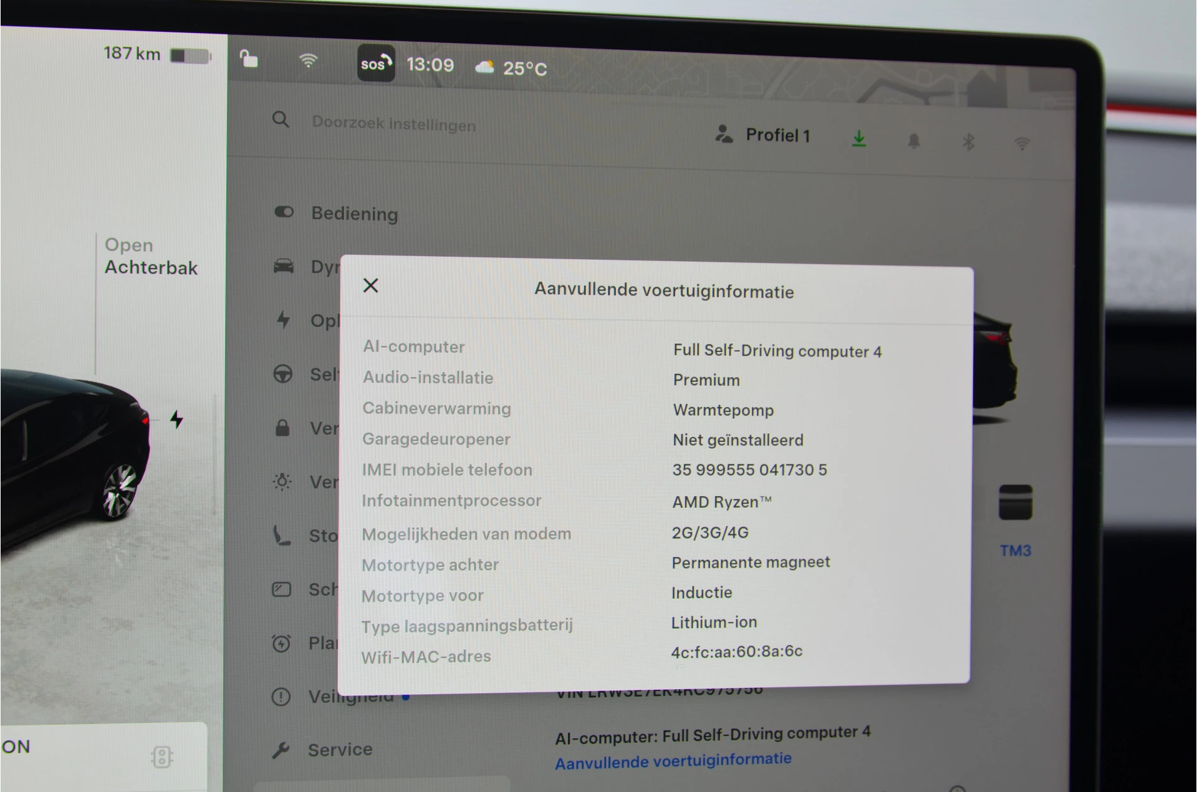
Task: Tap the Inductie front motor value
Action: click(701, 592)
